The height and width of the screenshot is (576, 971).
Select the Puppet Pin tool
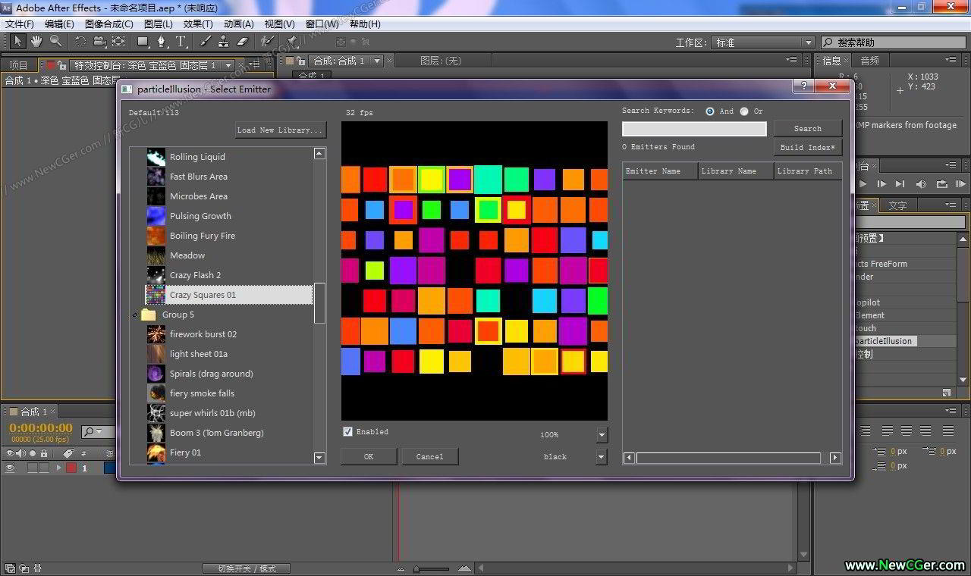(292, 41)
